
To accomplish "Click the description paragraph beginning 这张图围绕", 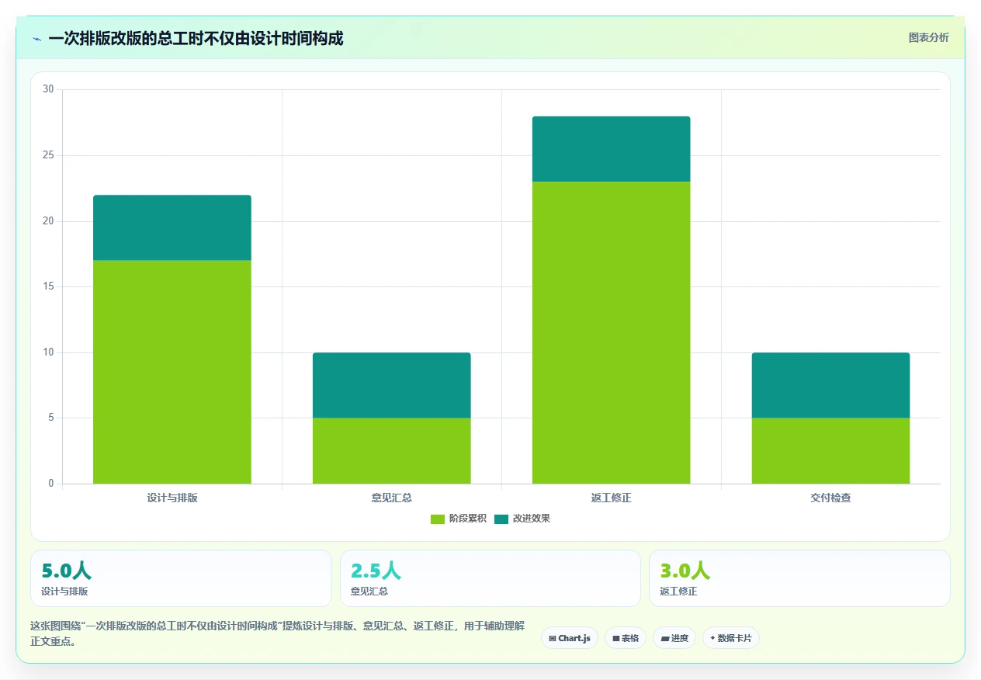I will [278, 633].
